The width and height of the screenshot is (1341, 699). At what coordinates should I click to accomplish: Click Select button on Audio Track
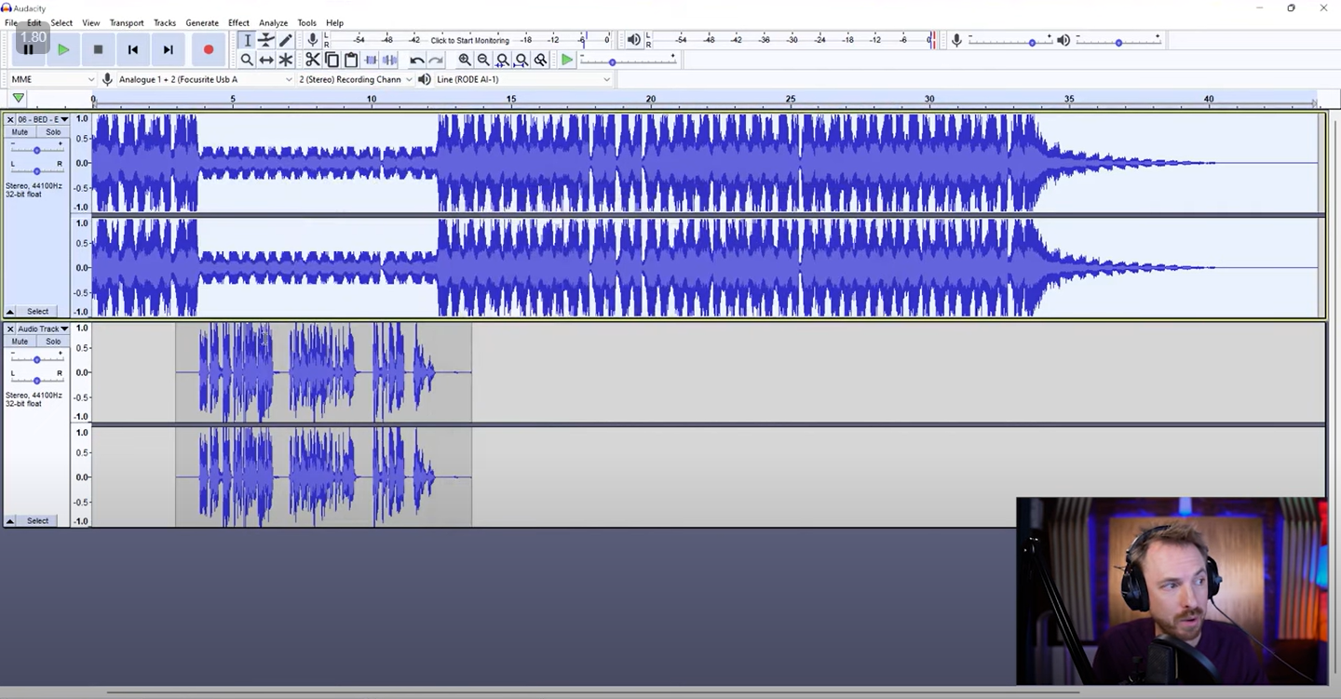click(x=37, y=521)
